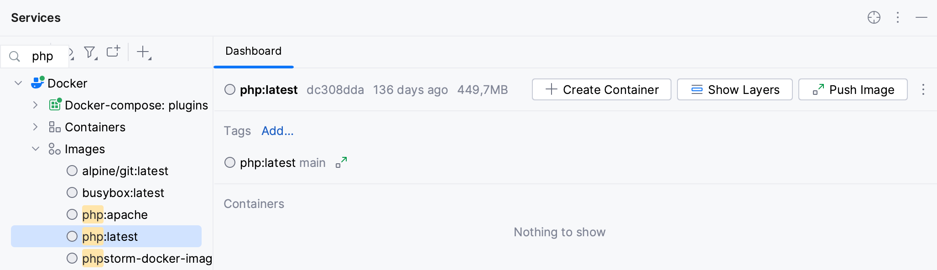The height and width of the screenshot is (270, 937).
Task: Open the kebab menu next to Push Image
Action: pos(923,90)
